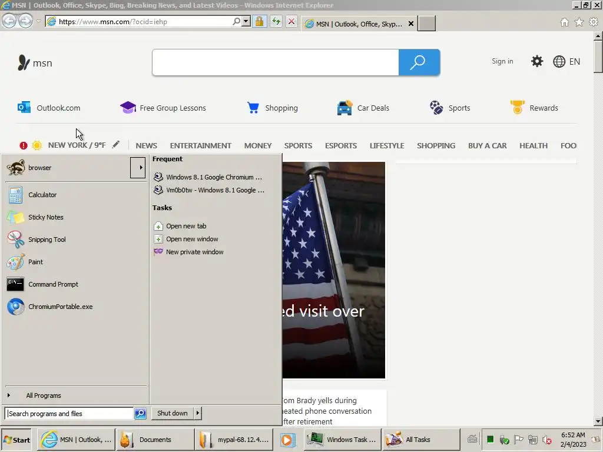
Task: Open the Action Center flag tray icon
Action: [x=518, y=440]
